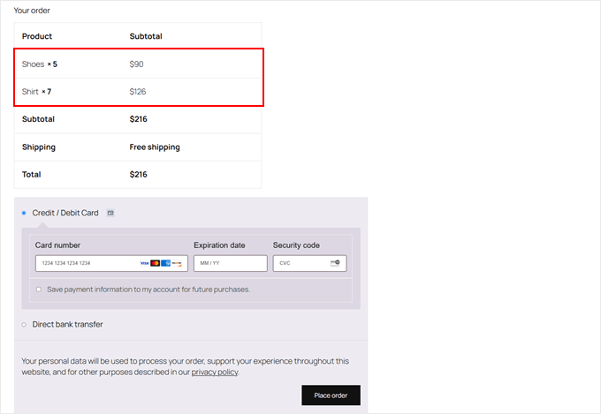601x414 pixels.
Task: Click the American Express card icon
Action: click(x=165, y=263)
